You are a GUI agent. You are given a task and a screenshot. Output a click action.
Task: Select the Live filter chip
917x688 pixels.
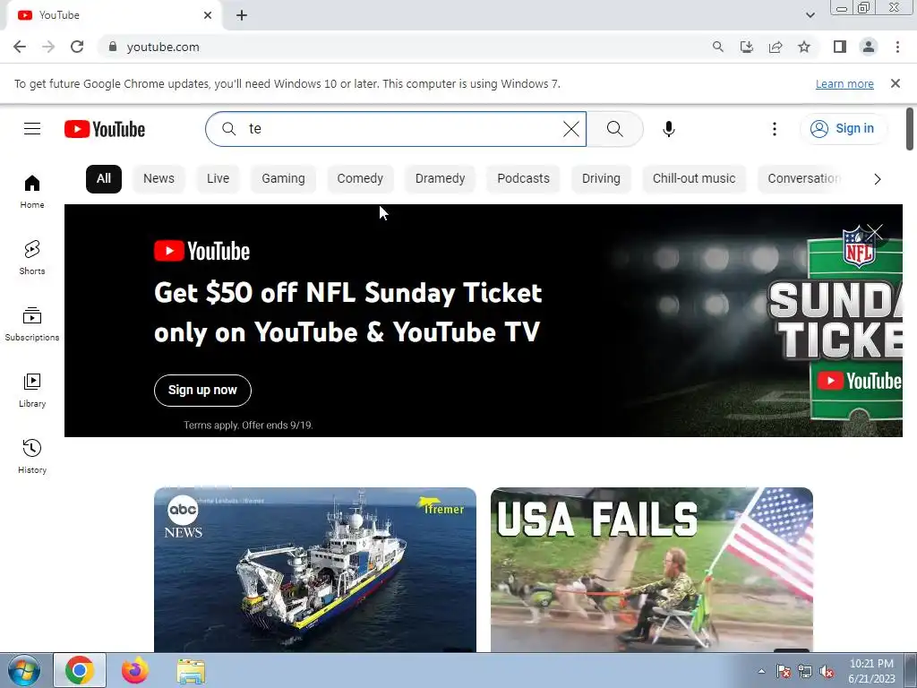(x=219, y=179)
